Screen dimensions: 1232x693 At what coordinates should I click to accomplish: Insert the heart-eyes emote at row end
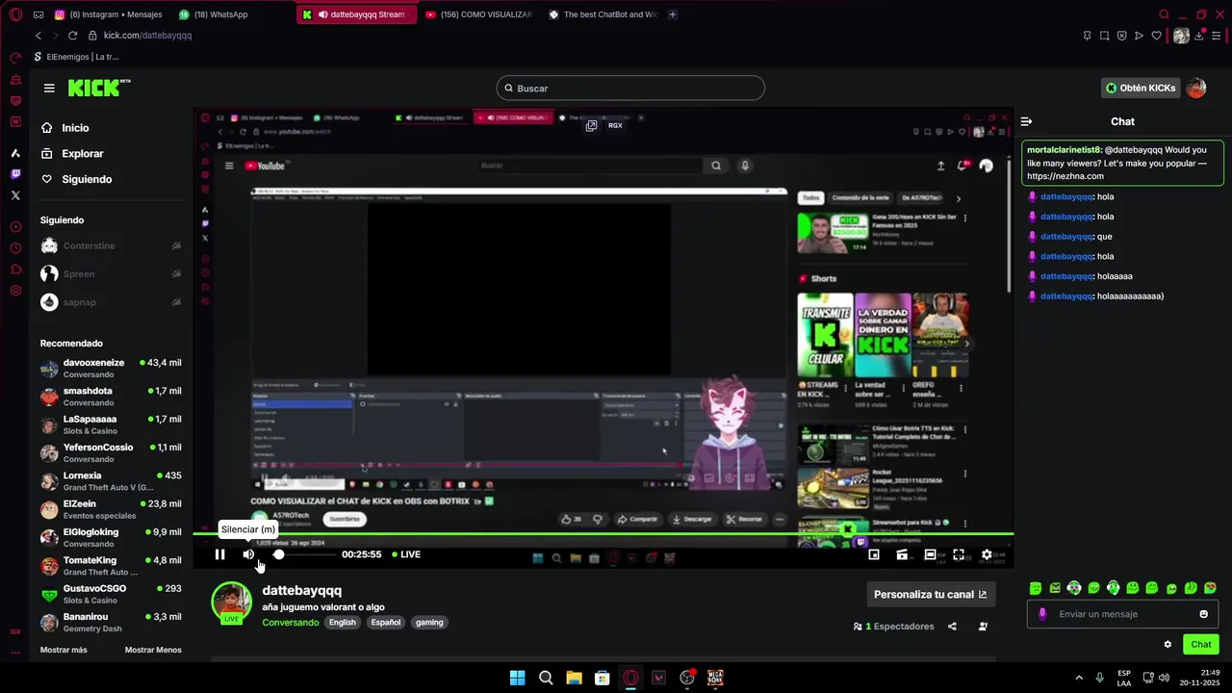(x=1210, y=588)
